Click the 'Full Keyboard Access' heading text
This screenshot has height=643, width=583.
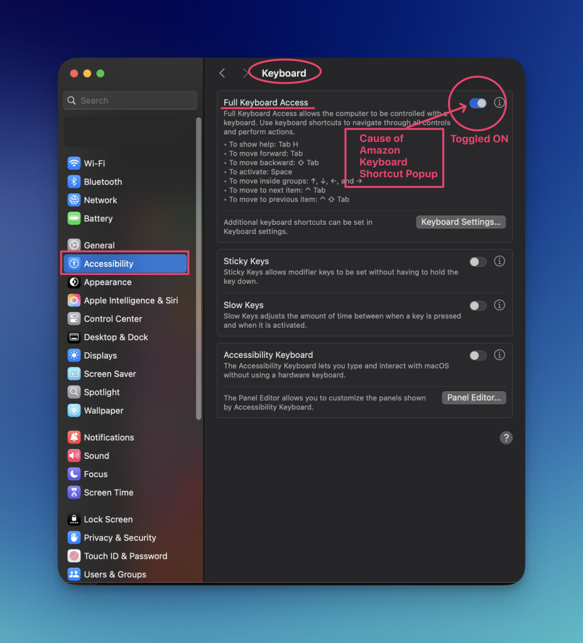point(266,102)
